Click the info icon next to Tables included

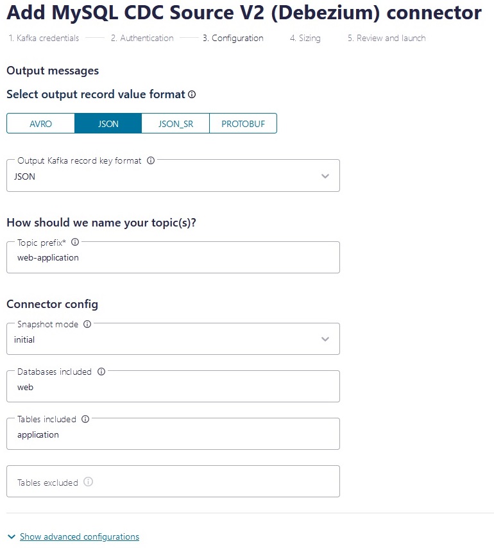[x=85, y=419]
